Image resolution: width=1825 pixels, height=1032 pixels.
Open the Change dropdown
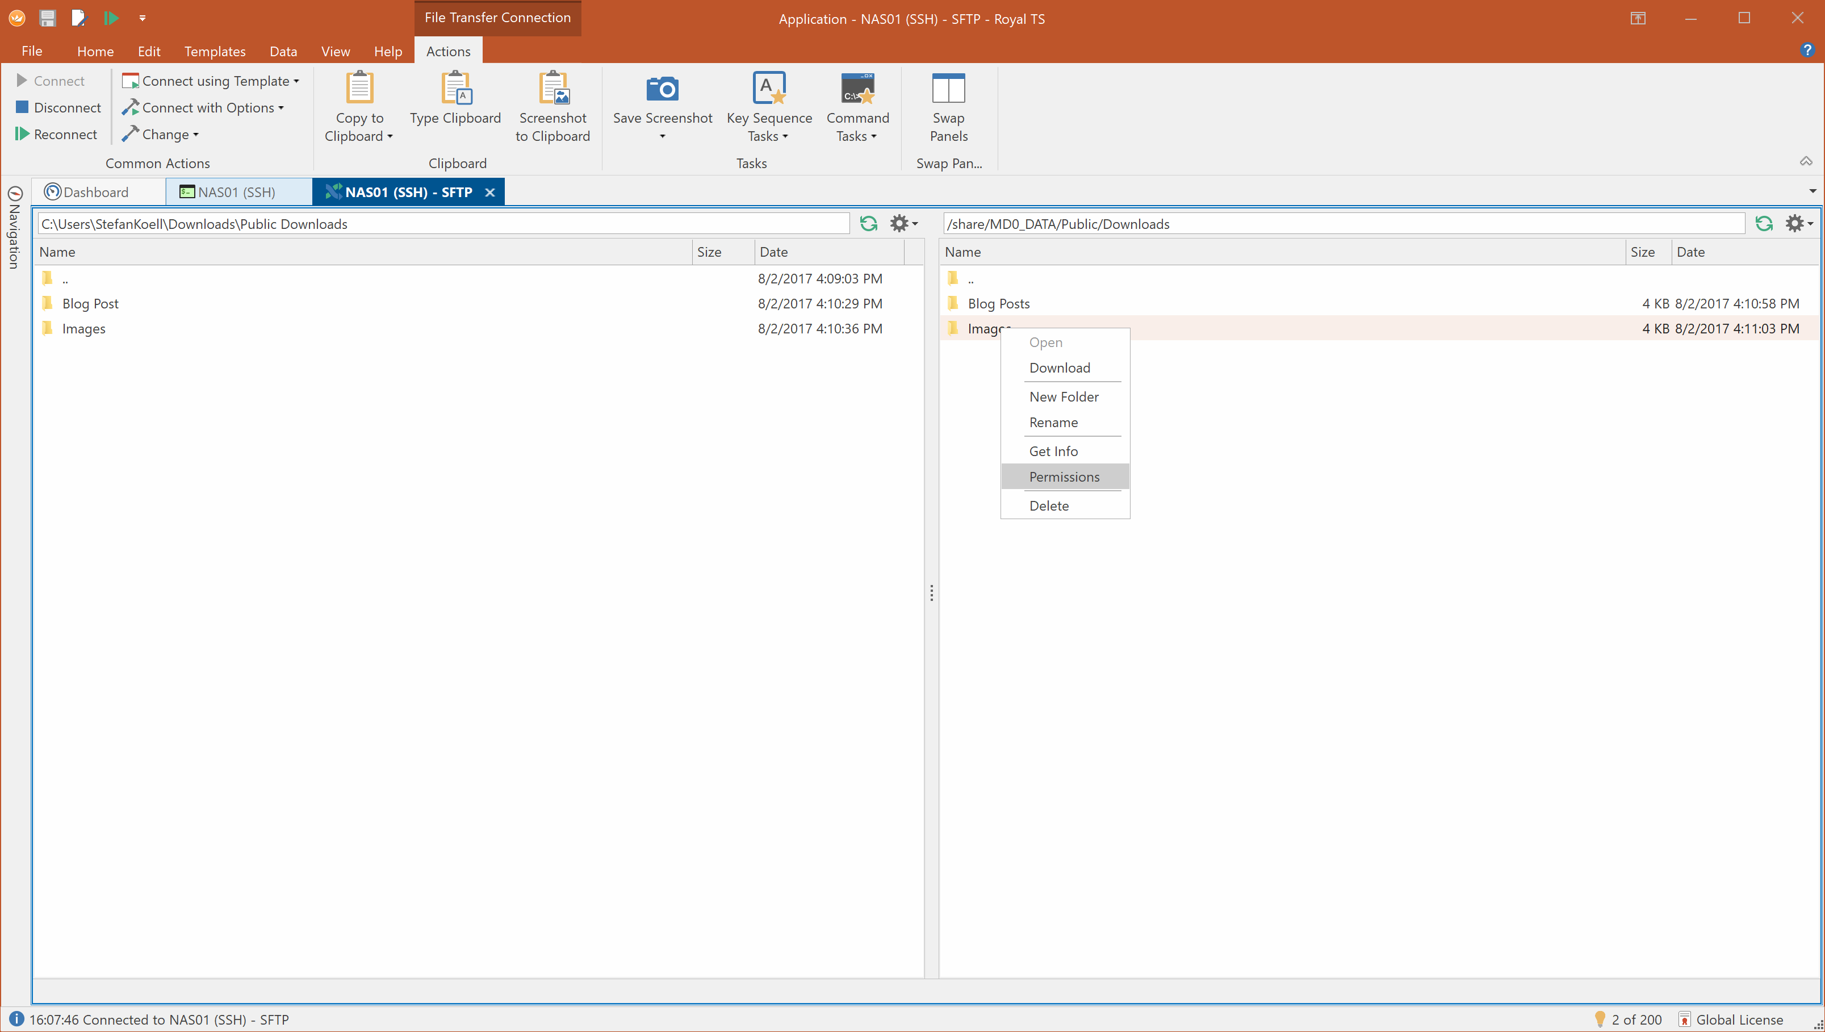tap(160, 135)
